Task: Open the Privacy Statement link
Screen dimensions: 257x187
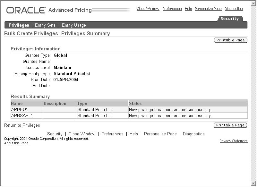Action: click(233, 141)
